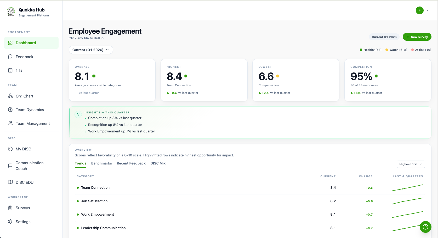Image resolution: width=438 pixels, height=238 pixels.
Task: Click the Watch yellow legend dot
Action: (x=387, y=50)
